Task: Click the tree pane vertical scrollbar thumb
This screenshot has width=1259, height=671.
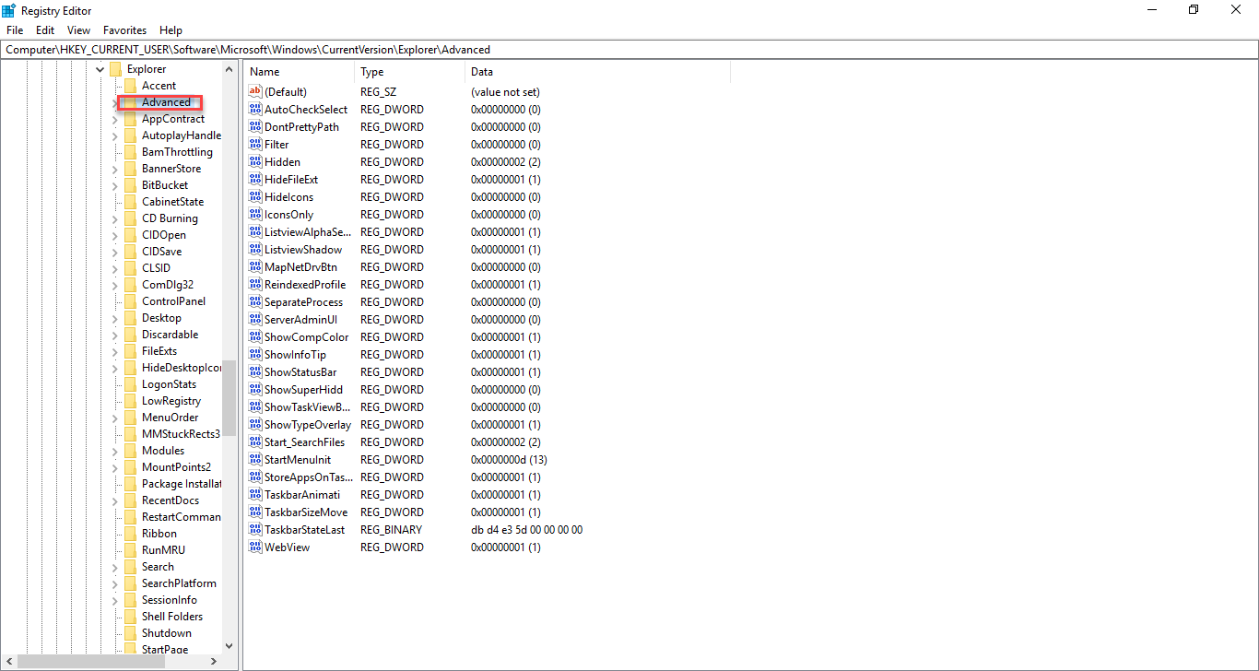Action: point(229,396)
